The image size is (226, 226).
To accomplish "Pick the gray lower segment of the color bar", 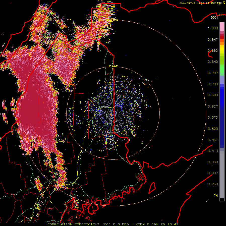I will click(x=222, y=175).
